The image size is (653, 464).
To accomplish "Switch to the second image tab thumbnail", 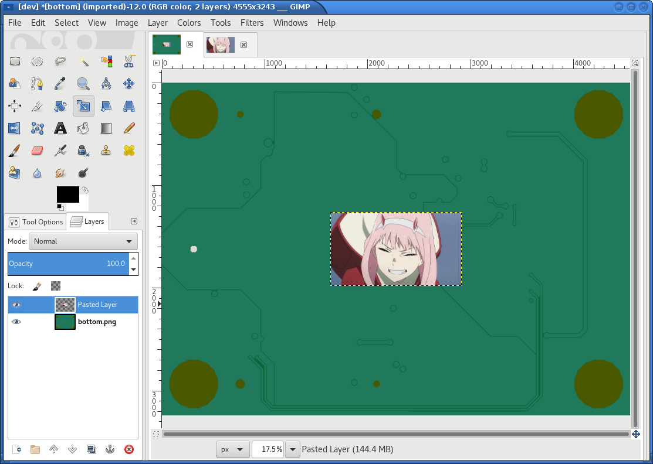I will click(221, 45).
